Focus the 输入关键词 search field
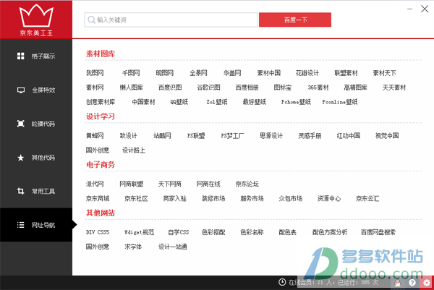 171,20
